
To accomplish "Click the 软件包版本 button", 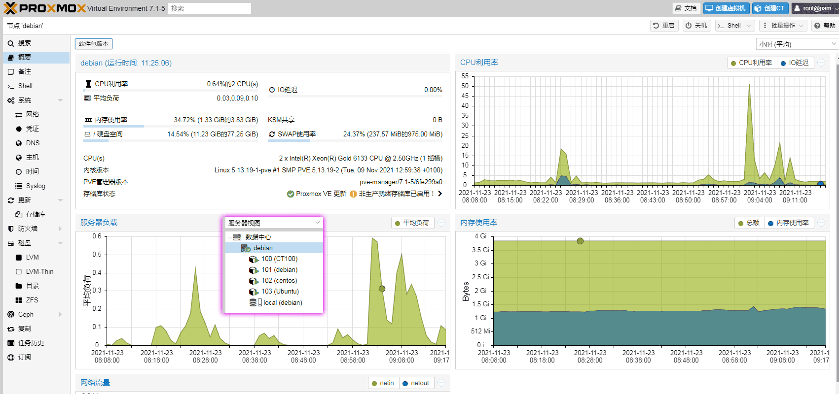I will 94,44.
